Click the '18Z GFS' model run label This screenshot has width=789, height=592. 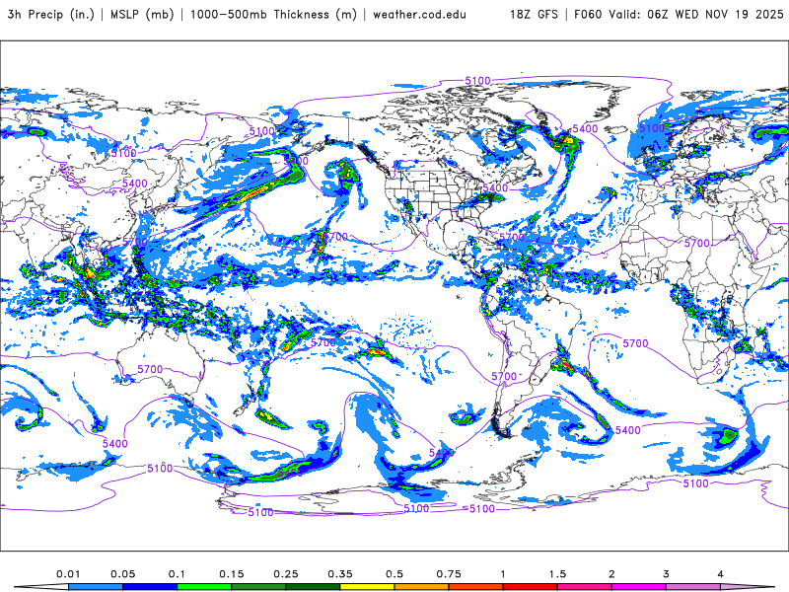coord(534,14)
